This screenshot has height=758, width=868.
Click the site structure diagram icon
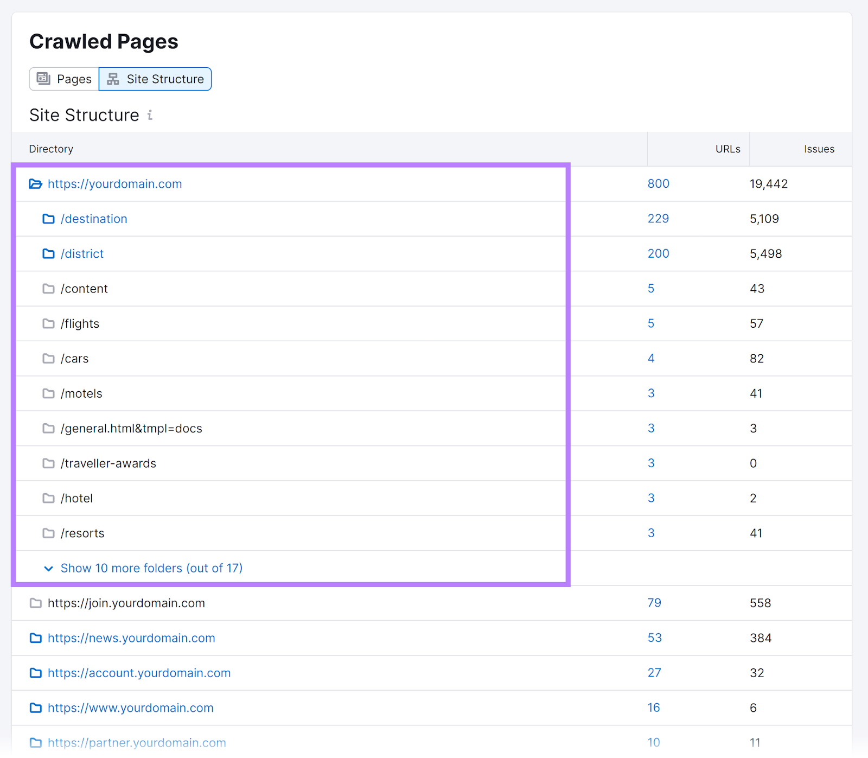click(x=113, y=79)
